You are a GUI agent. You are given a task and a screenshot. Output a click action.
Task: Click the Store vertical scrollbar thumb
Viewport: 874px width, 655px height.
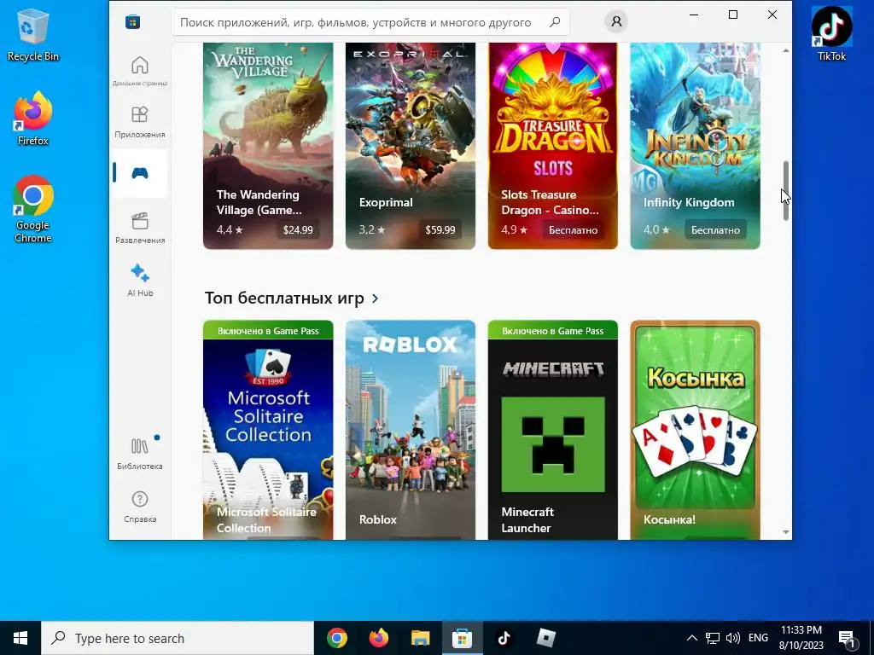click(x=786, y=190)
